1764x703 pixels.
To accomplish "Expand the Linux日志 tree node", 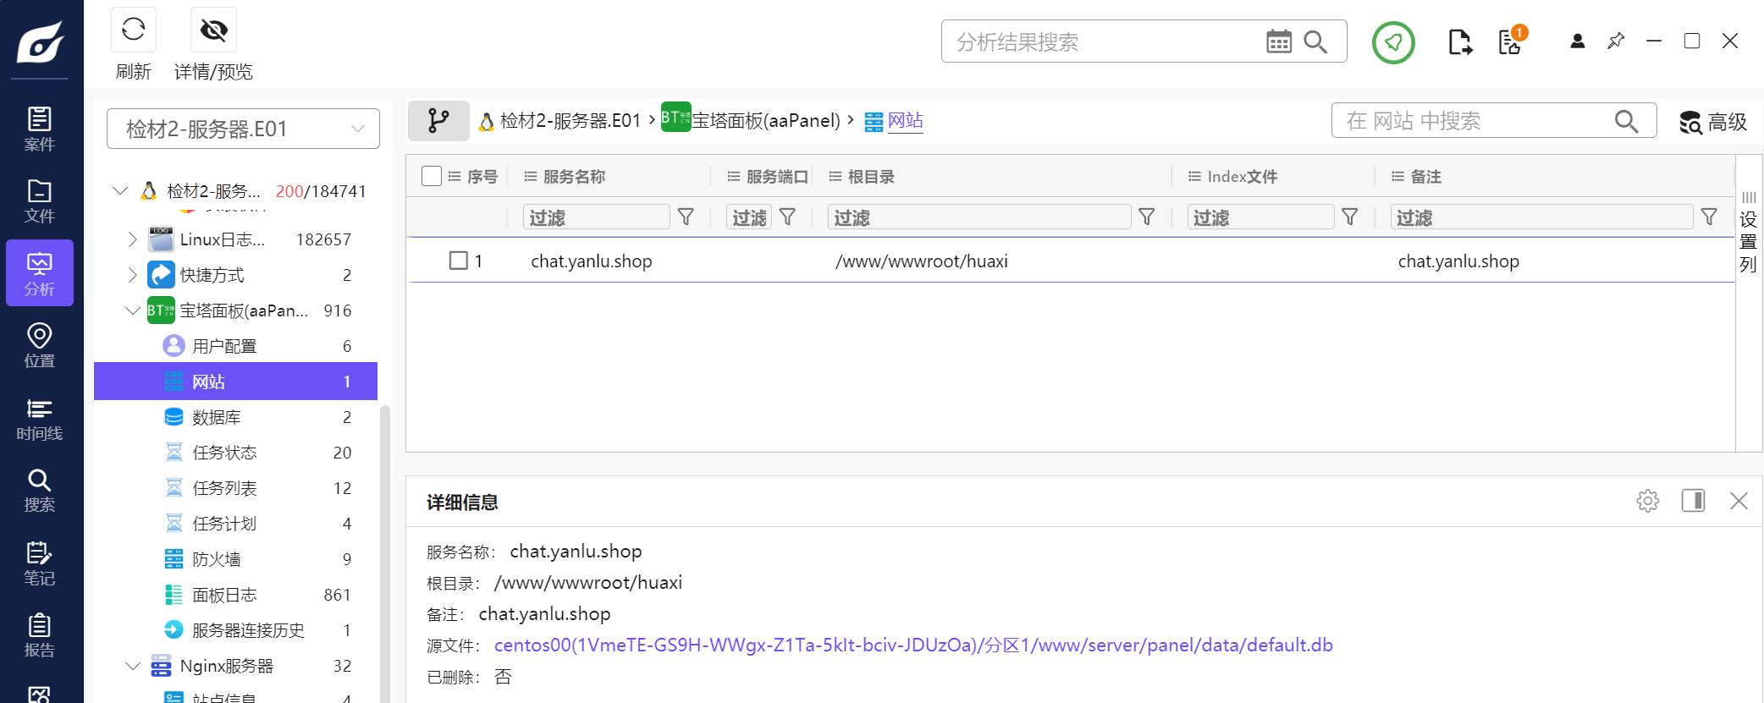I will point(132,239).
